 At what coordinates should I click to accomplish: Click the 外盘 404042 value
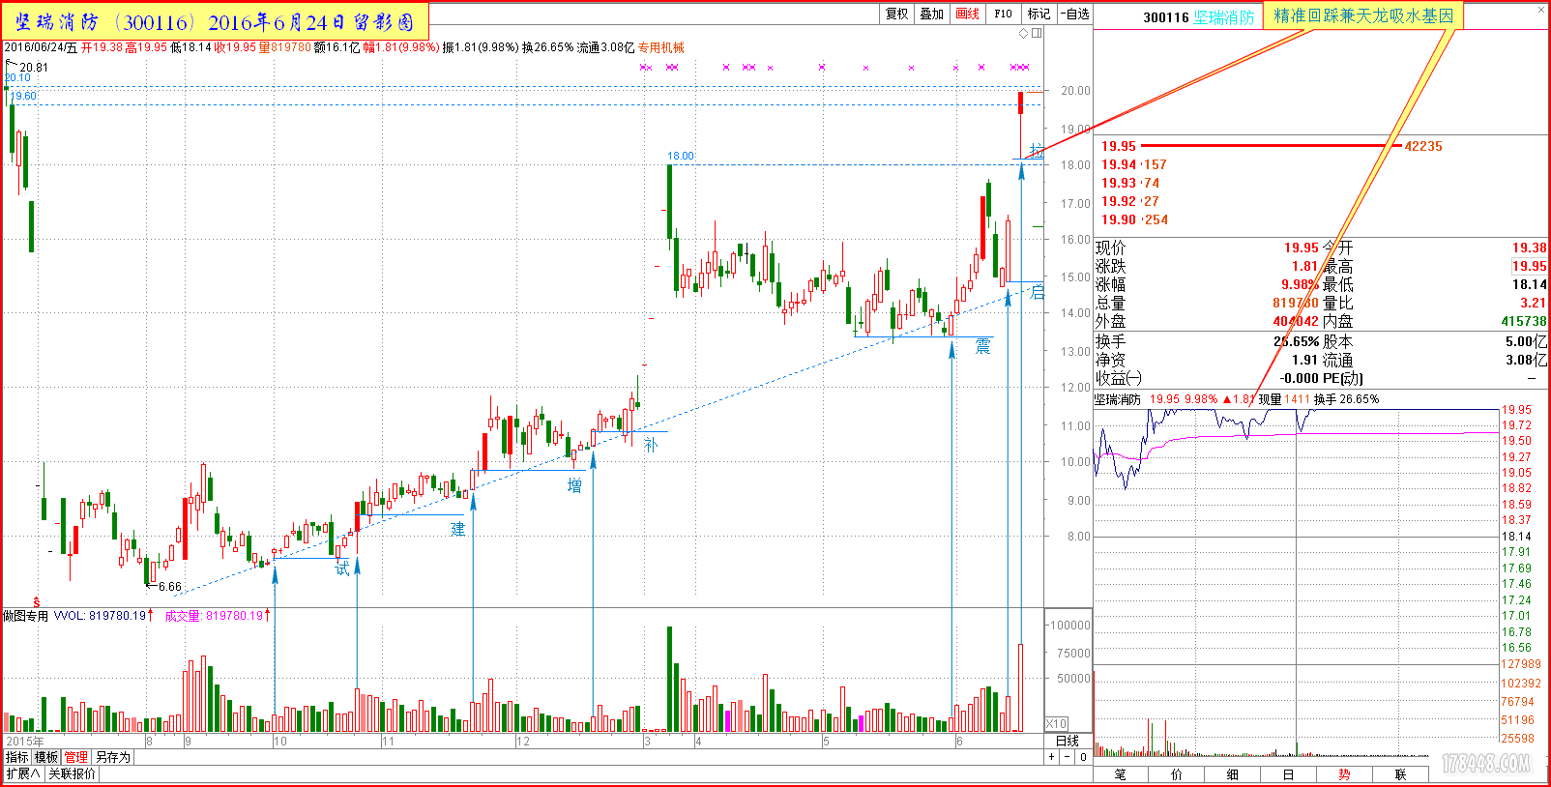[x=1295, y=321]
